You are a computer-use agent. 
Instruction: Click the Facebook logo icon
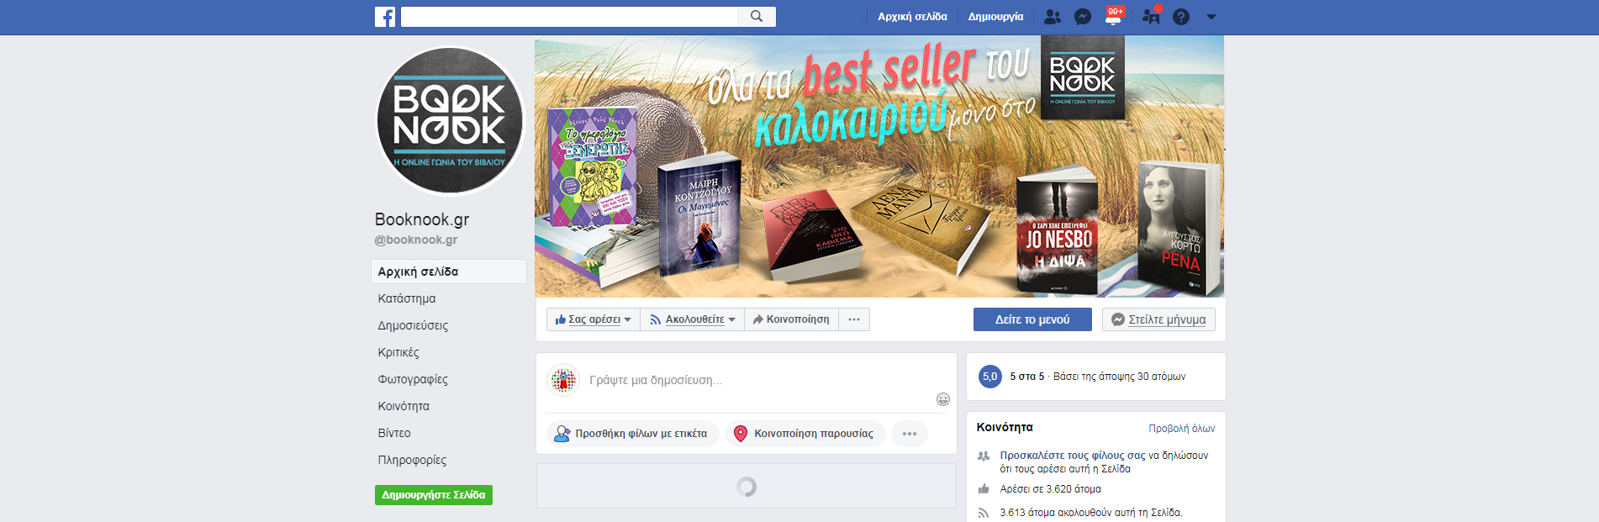click(385, 17)
